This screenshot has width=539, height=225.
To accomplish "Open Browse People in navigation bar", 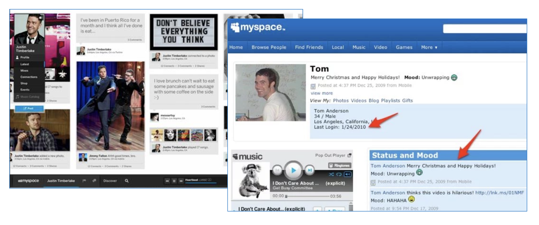I will 269,47.
